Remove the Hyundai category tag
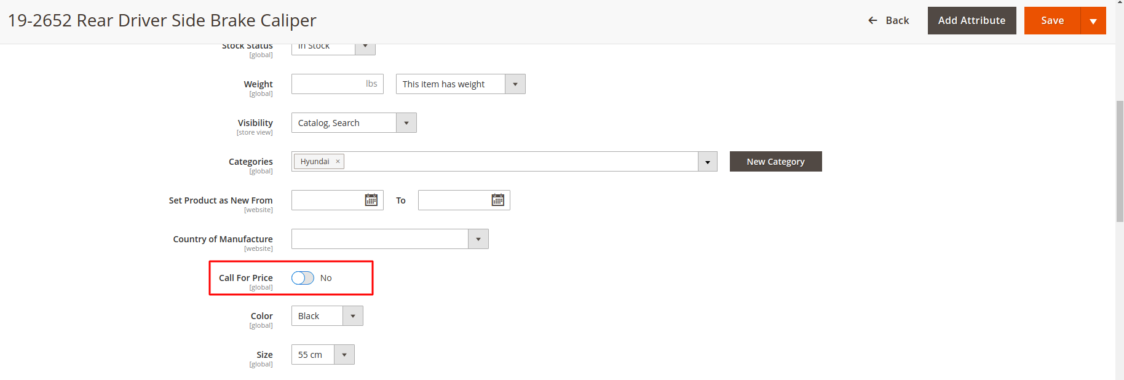Screen dimensions: 1124x380 (x=338, y=162)
